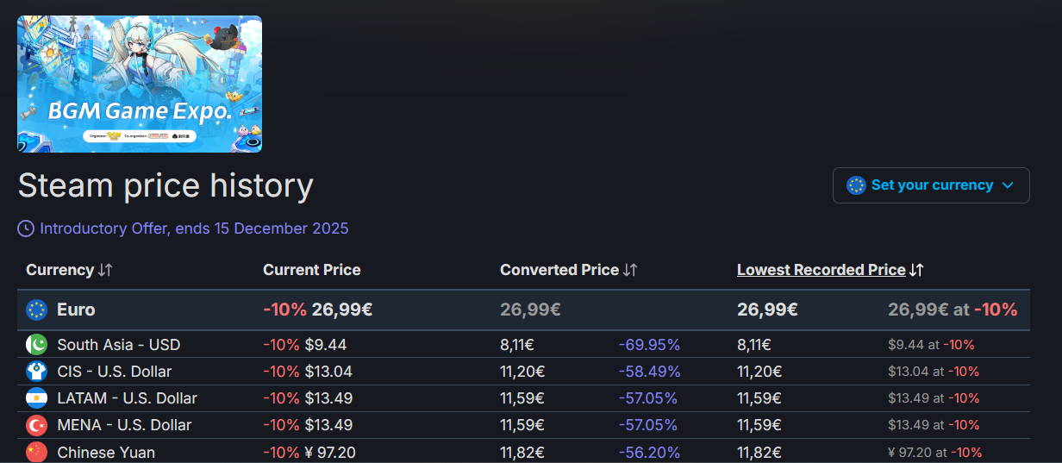Click Euro lowest record 26,99€ at -10%
The width and height of the screenshot is (1062, 463).
[x=953, y=310]
